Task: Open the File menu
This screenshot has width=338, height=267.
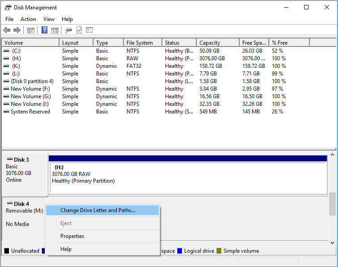Action: pyautogui.click(x=9, y=19)
